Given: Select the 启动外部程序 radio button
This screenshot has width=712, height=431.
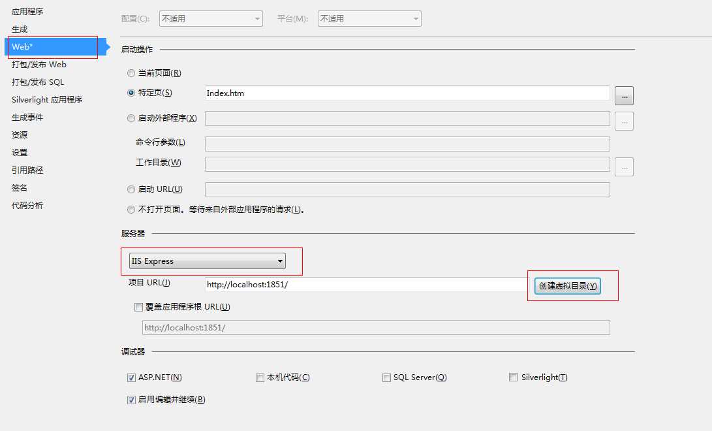Looking at the screenshot, I should pos(131,118).
